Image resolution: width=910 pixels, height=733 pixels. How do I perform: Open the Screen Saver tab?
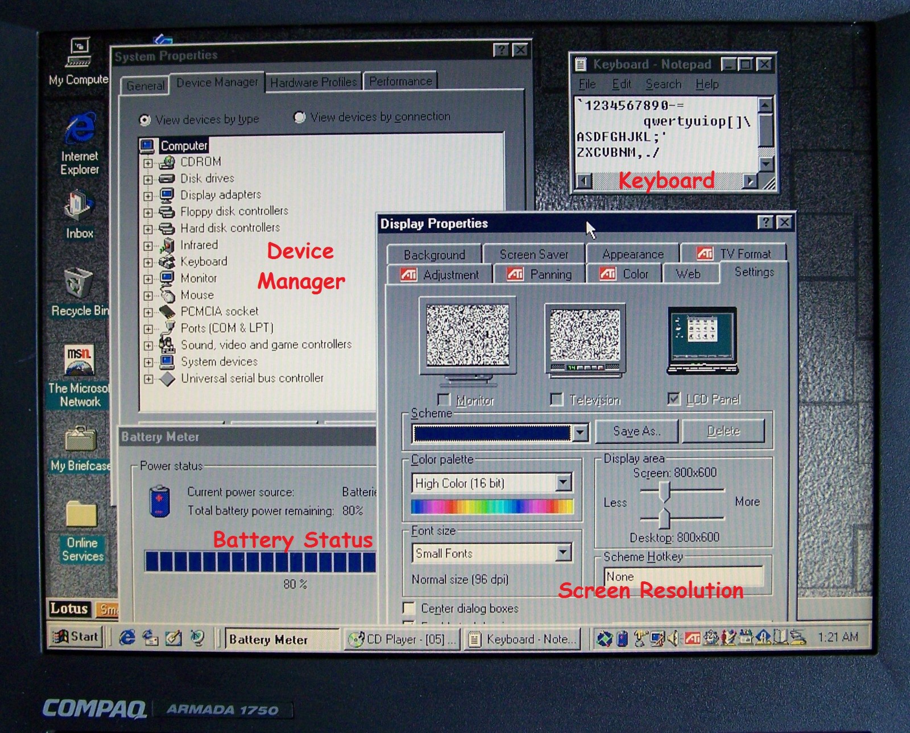coord(533,254)
